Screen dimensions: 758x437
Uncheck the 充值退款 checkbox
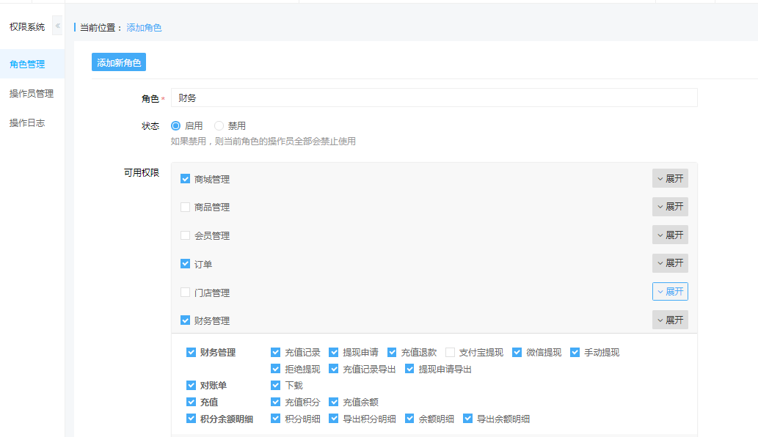pyautogui.click(x=392, y=352)
